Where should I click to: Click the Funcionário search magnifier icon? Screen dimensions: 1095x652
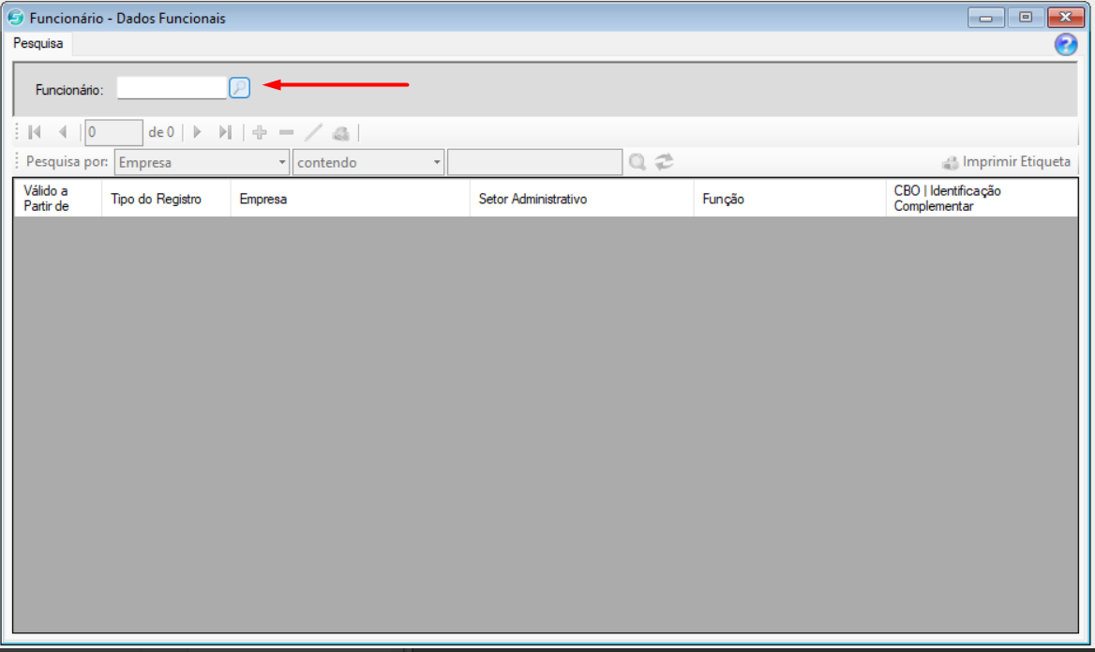click(240, 87)
